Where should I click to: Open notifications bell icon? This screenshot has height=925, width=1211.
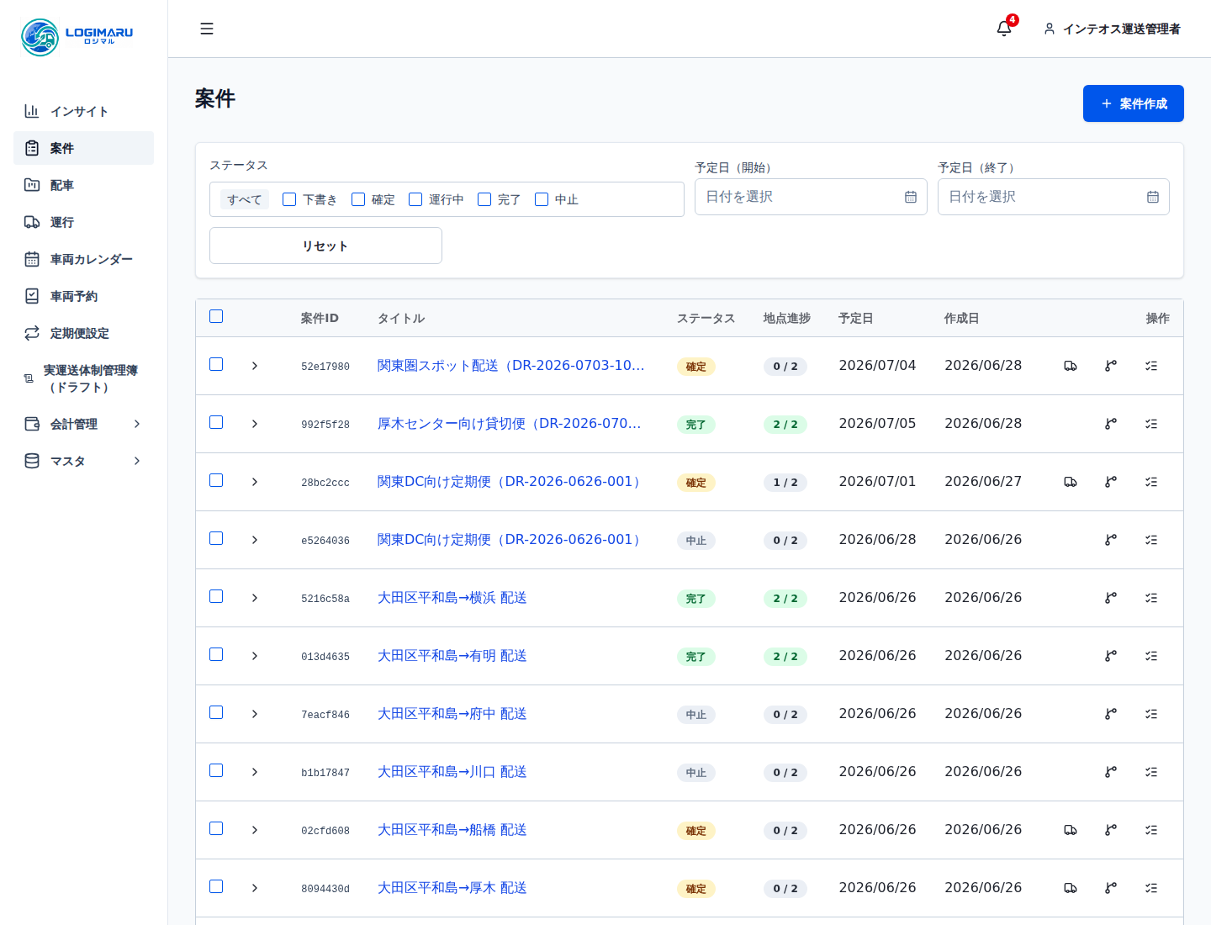click(1004, 29)
